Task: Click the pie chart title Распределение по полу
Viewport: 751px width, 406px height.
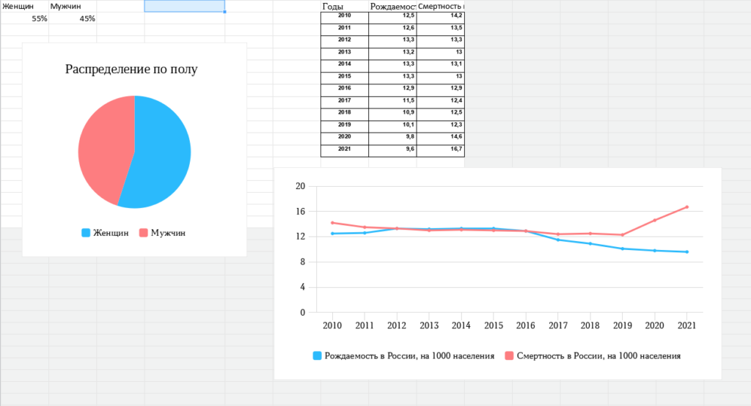Action: pyautogui.click(x=131, y=70)
